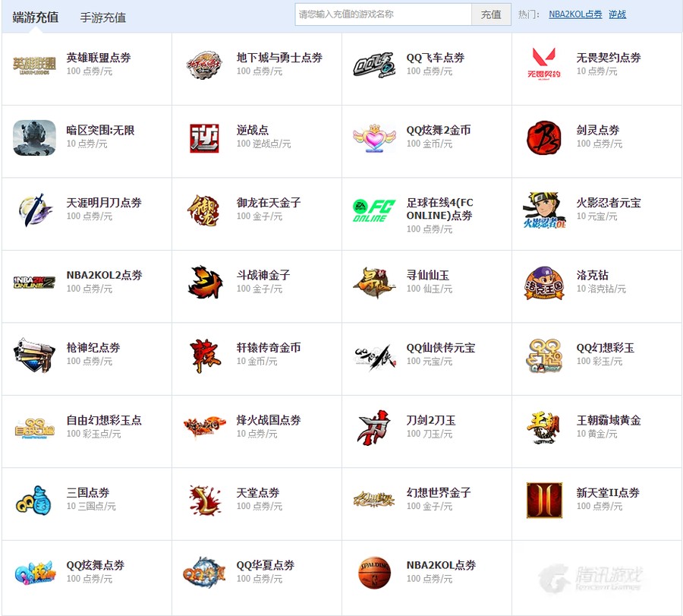Click the League of Legends (英雄联盟) logo icon
Viewport: 683px width, 616px height.
click(34, 65)
